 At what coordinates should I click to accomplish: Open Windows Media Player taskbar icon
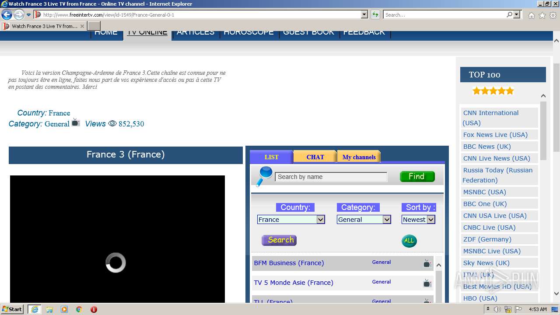tap(64, 309)
